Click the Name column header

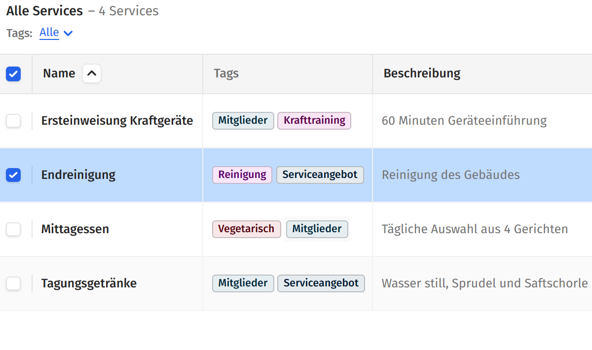59,73
